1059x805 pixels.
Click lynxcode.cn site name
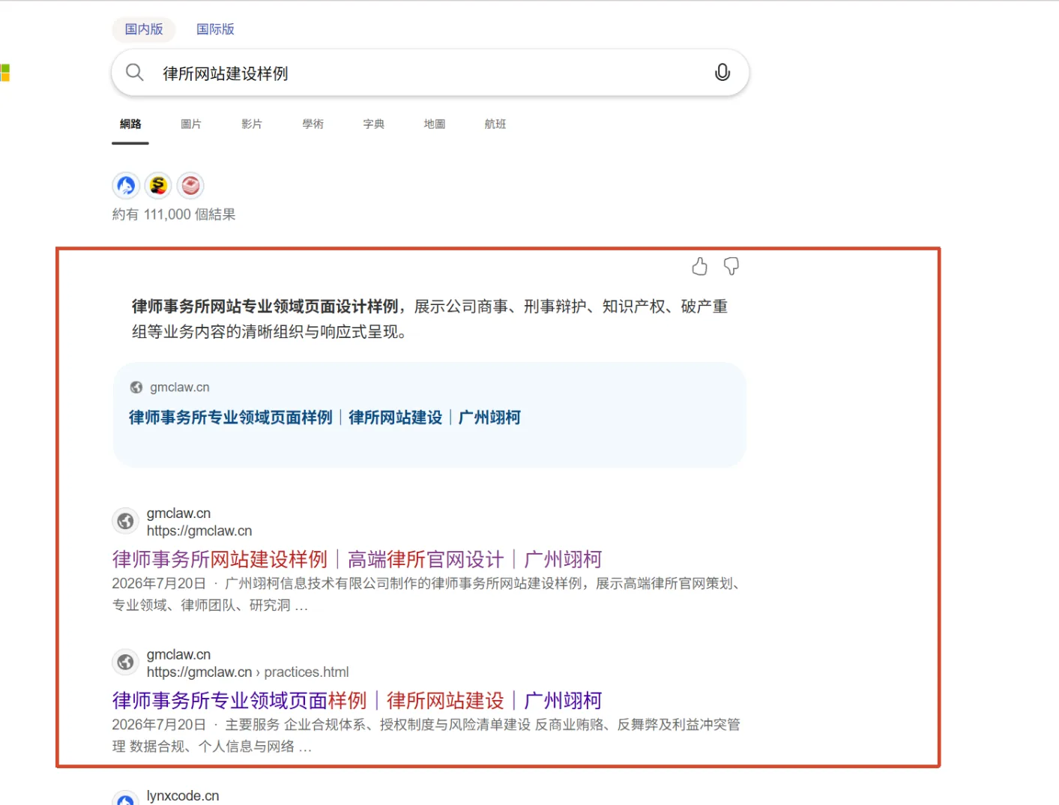coord(183,796)
